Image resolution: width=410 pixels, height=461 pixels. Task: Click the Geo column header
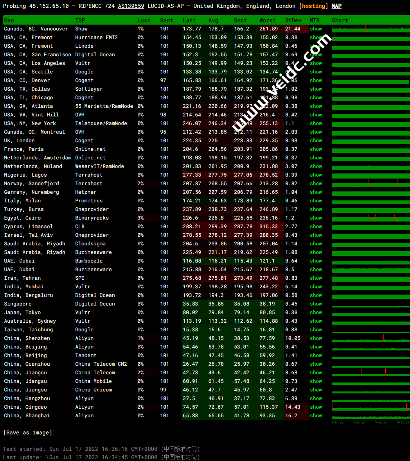click(9, 20)
